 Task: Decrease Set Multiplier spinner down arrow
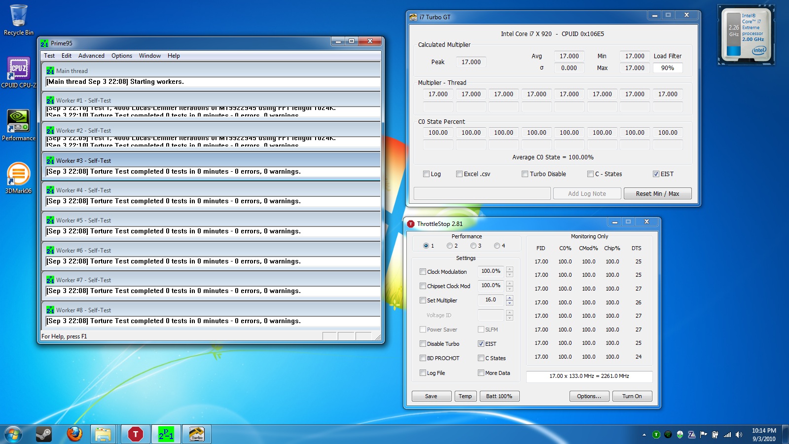tap(509, 303)
